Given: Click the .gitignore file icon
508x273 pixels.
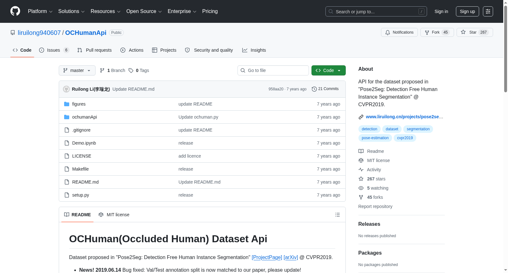Looking at the screenshot, I should (67, 130).
